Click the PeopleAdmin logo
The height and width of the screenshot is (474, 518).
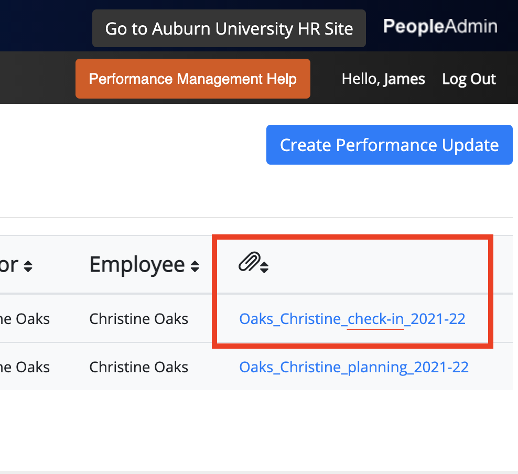pyautogui.click(x=440, y=26)
